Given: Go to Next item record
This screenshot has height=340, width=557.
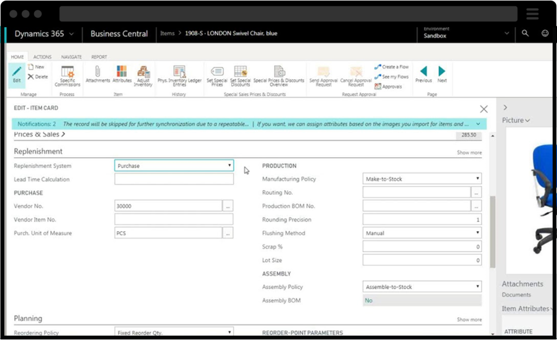Looking at the screenshot, I should coord(442,74).
